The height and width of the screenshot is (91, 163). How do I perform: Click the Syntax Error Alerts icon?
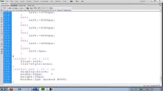coord(2,35)
